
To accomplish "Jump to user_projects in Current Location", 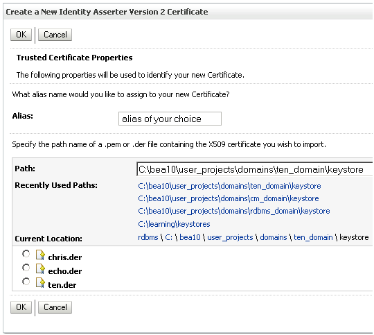I will point(230,237).
